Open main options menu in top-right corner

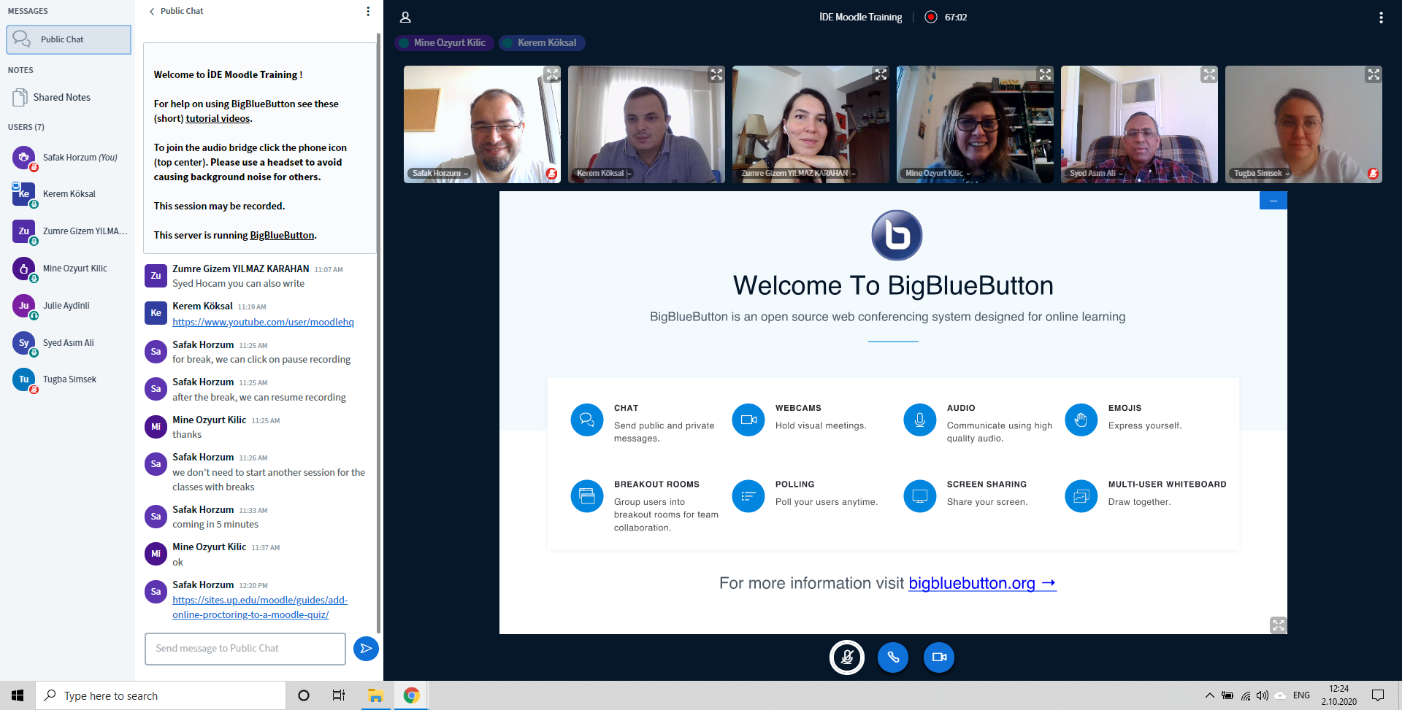[x=1381, y=18]
